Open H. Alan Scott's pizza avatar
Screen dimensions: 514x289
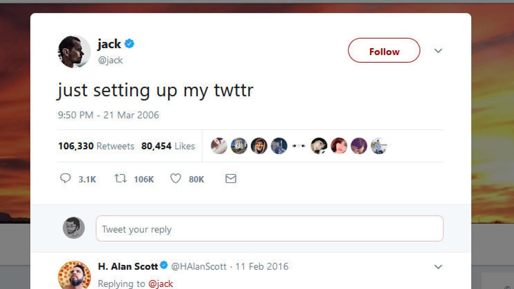coord(74,275)
